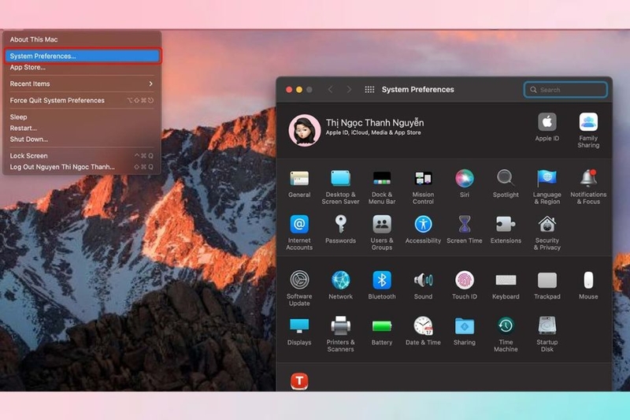Choose Restart... from the Apple menu
Viewport: 630px width, 420px height.
point(82,128)
